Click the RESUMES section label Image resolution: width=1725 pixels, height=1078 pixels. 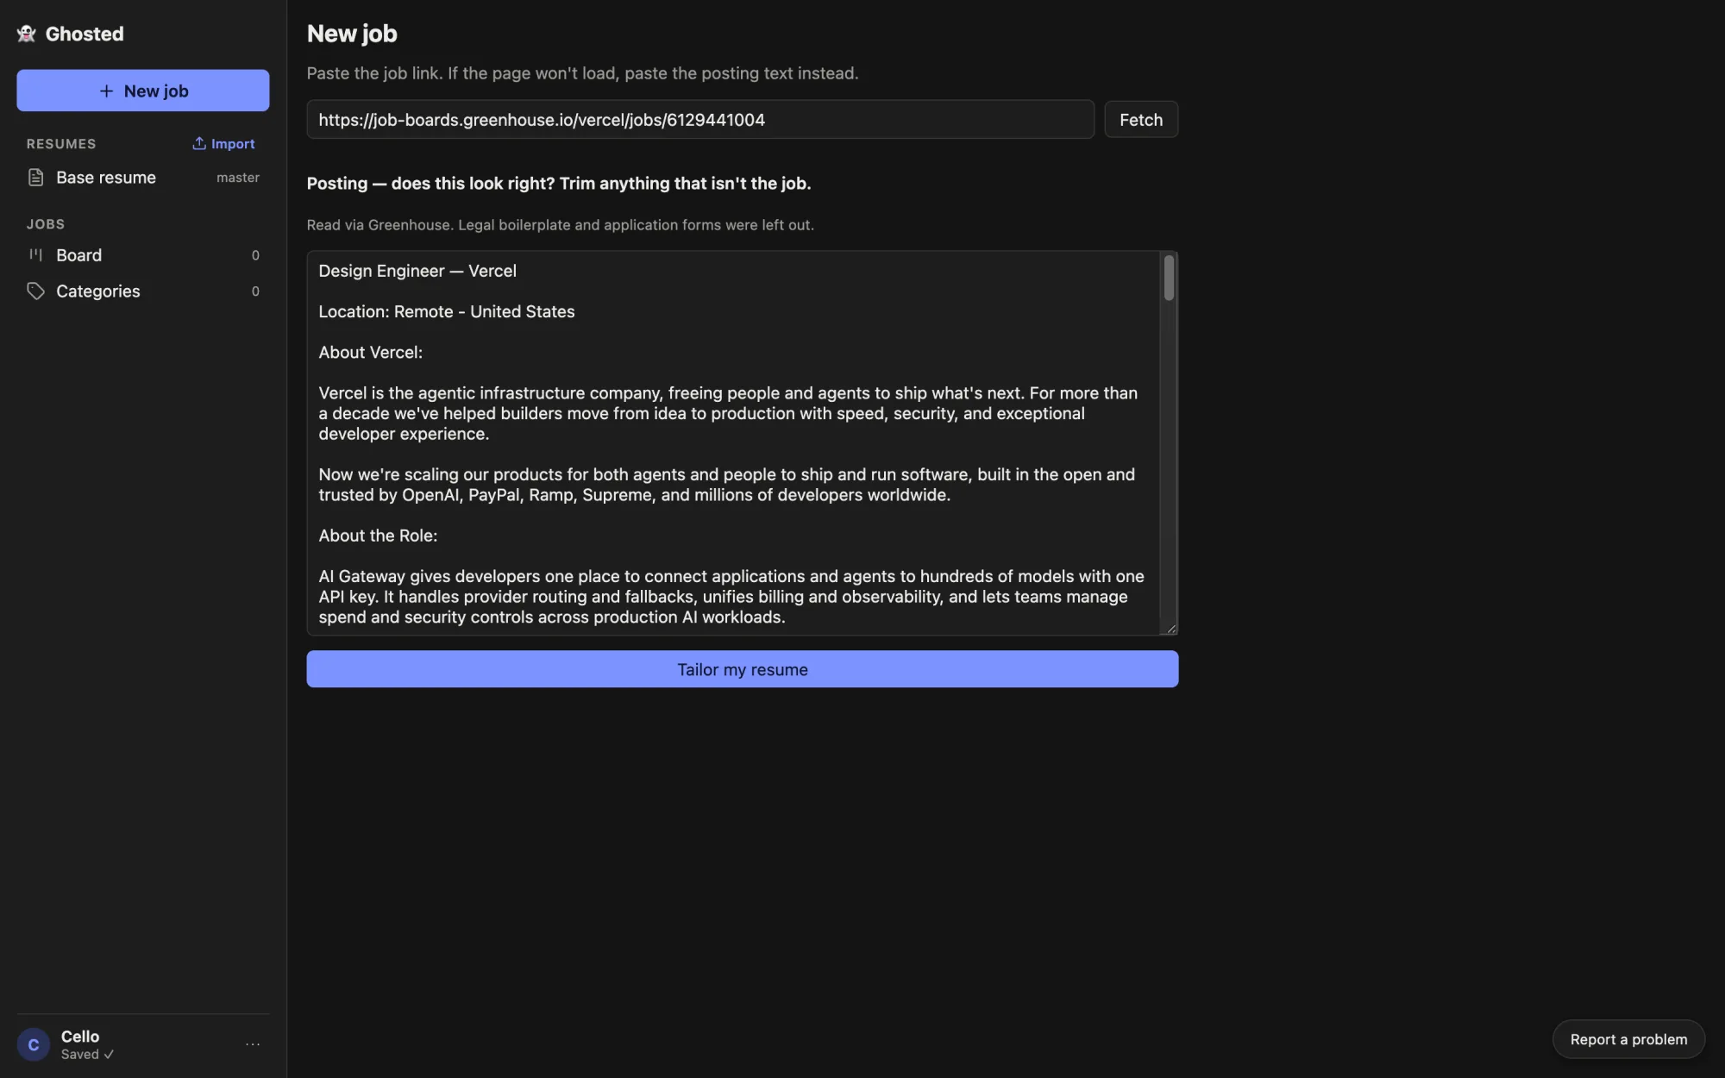click(61, 144)
